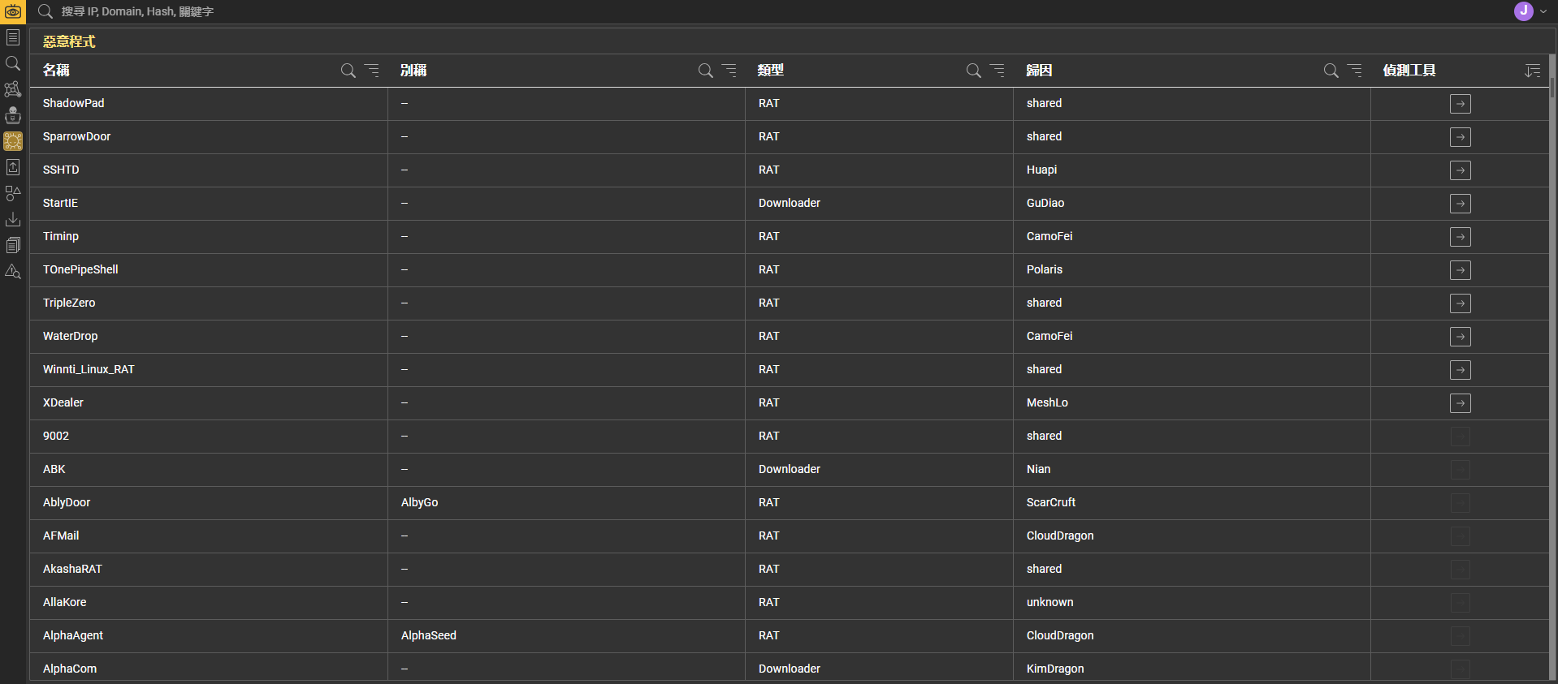
Task: Sort by the 偵測工具 column
Action: pyautogui.click(x=1532, y=71)
